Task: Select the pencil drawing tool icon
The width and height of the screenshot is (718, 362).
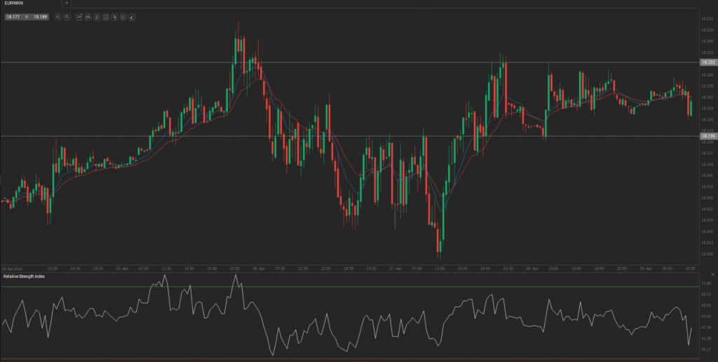Action: pyautogui.click(x=131, y=16)
